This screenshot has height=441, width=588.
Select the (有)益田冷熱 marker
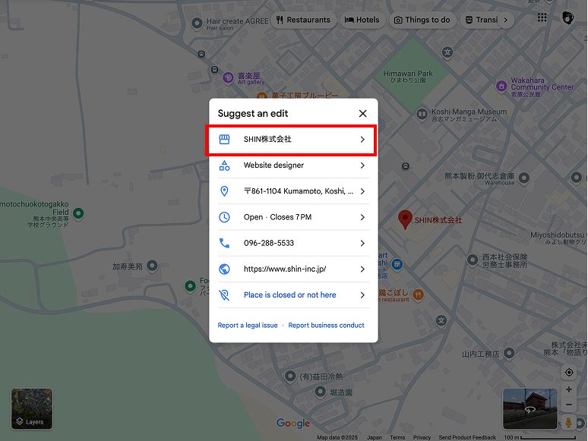click(x=290, y=376)
